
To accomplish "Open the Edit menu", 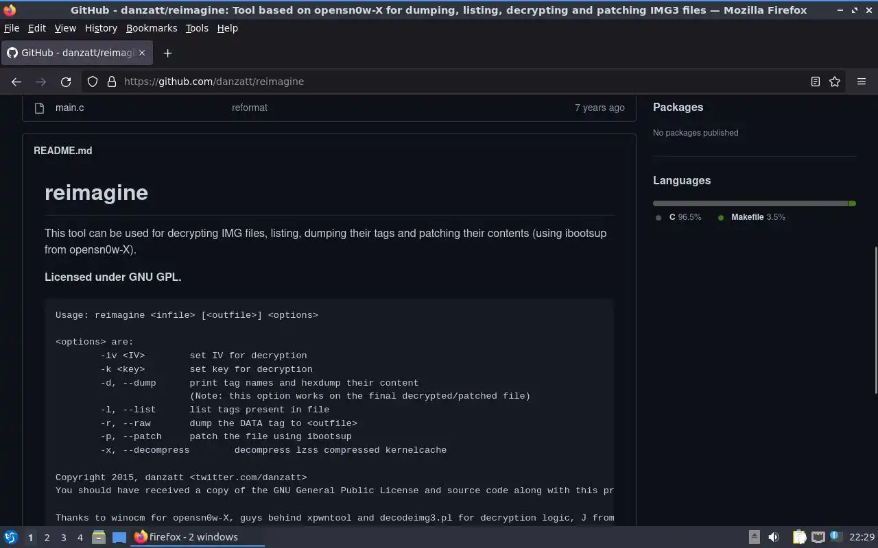I will [37, 28].
